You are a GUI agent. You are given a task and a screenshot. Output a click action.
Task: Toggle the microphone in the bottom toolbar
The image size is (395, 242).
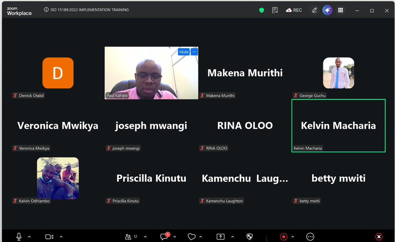(x=19, y=236)
